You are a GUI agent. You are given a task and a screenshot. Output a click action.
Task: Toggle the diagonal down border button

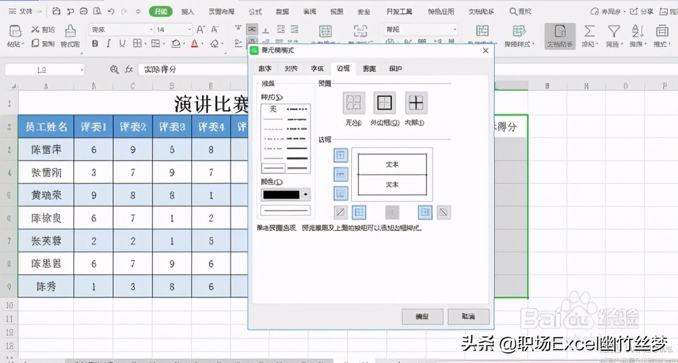pos(443,212)
